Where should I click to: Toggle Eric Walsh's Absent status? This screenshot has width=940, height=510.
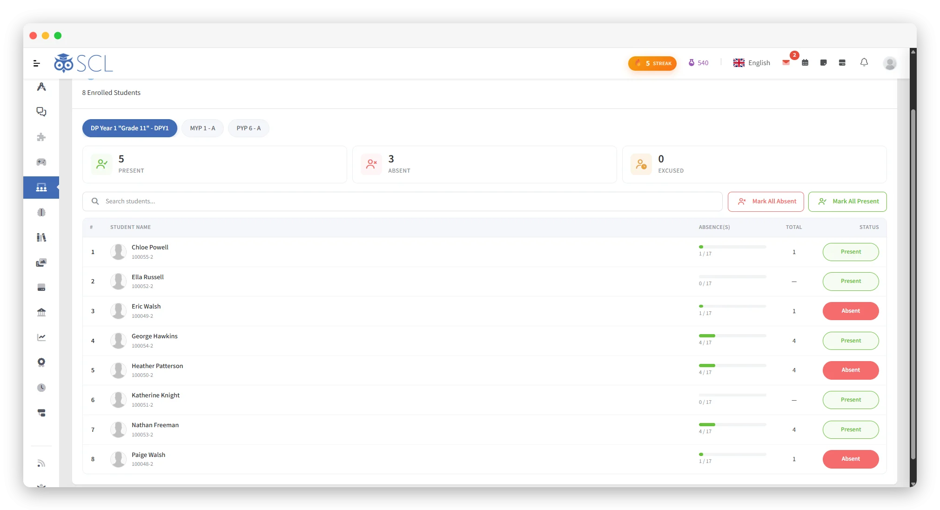[851, 311]
